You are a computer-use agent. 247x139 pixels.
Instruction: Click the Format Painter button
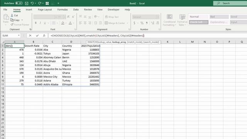(20, 24)
